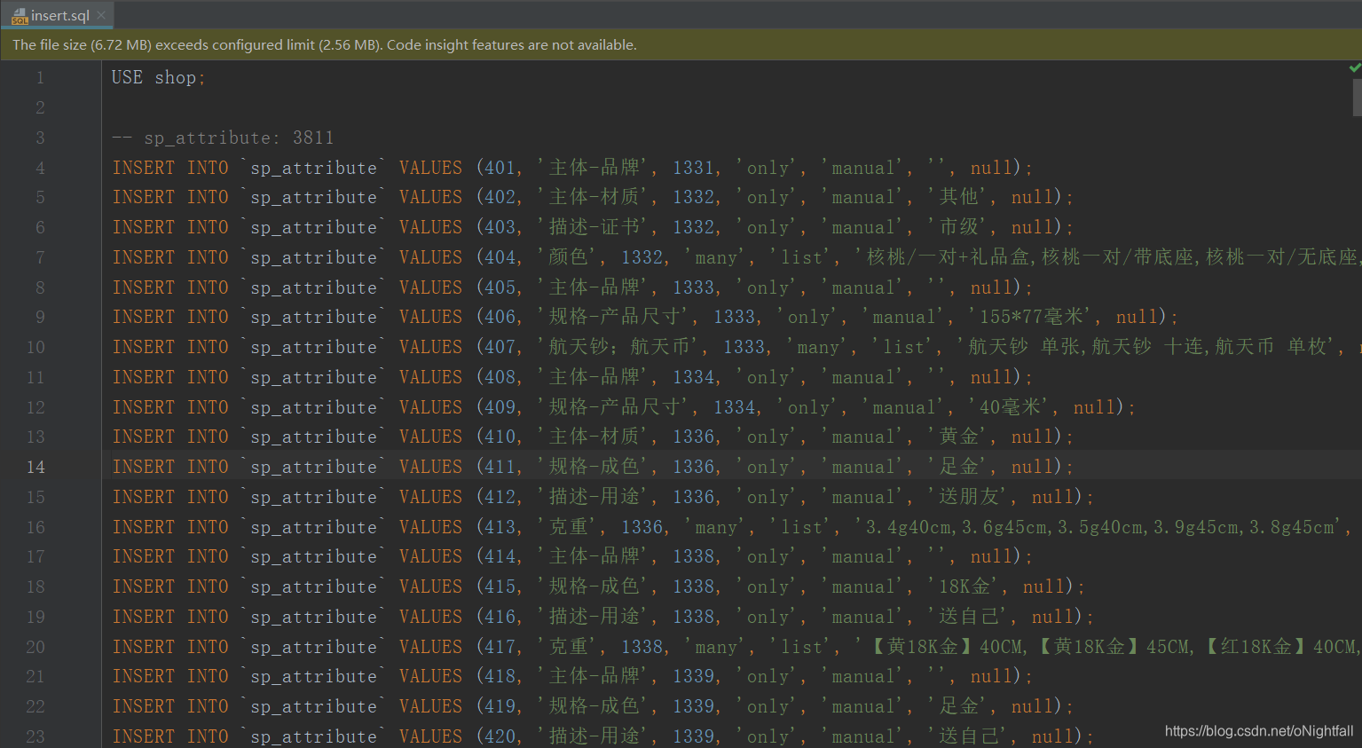
Task: Click the green checkmark inspection indicator
Action: pos(1354,67)
